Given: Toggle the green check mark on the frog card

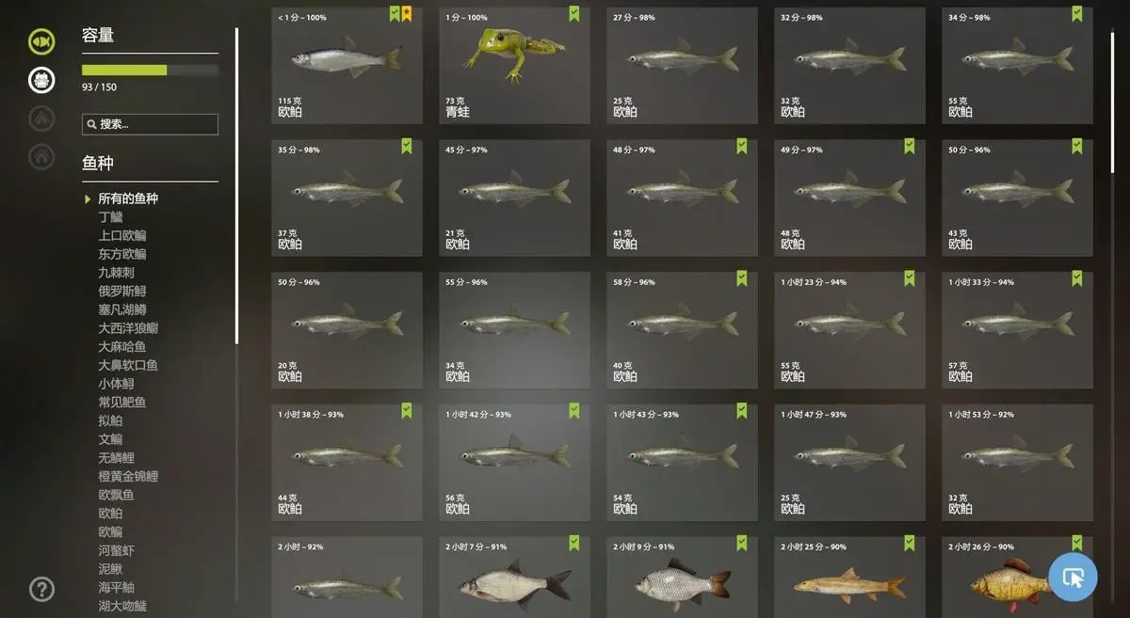Looking at the screenshot, I should click(574, 14).
